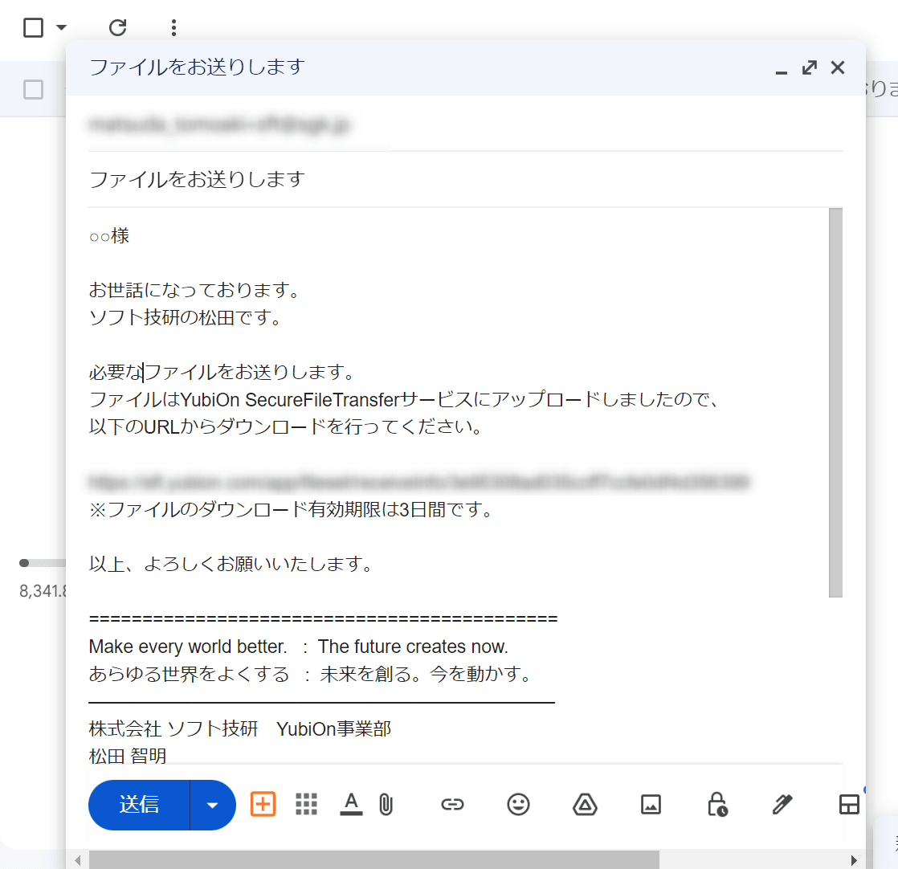Click the line ソフト技研の松田です。

185,317
